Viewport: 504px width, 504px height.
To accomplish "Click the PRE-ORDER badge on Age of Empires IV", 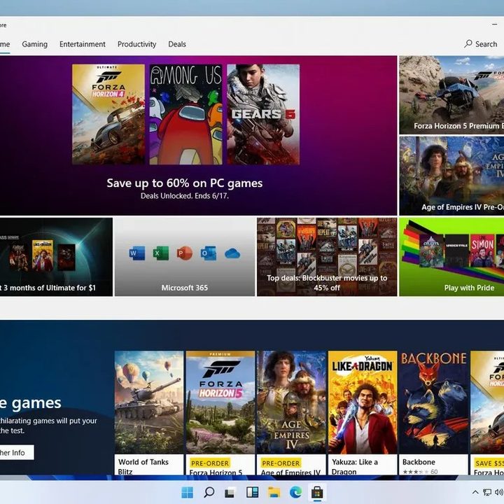I will coord(281,463).
